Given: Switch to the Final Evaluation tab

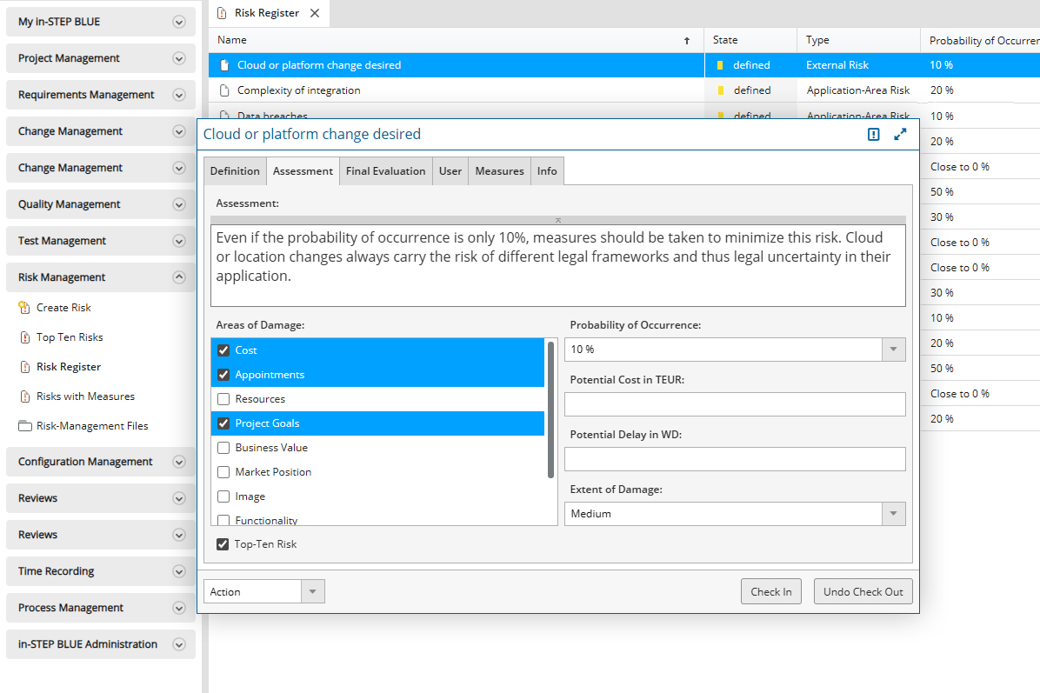Looking at the screenshot, I should 385,171.
